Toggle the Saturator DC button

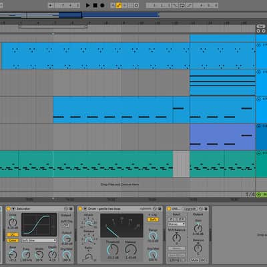click(13, 235)
